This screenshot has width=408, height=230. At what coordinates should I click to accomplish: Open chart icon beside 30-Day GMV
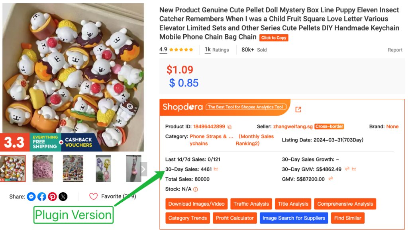354,169
